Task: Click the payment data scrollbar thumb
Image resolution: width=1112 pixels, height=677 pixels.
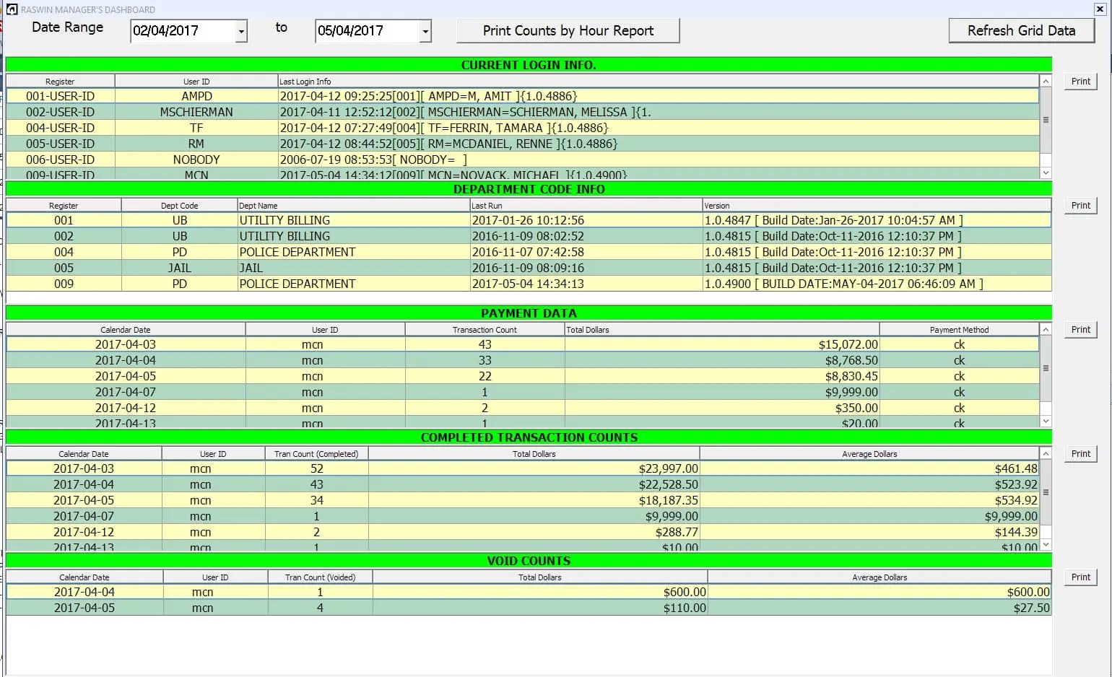Action: tap(1046, 368)
